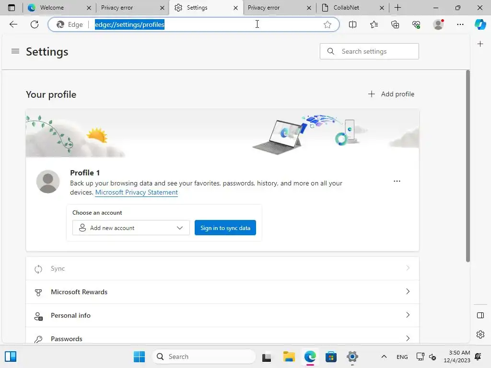Image resolution: width=491 pixels, height=368 pixels.
Task: Show hidden system tray icons
Action: pyautogui.click(x=384, y=356)
